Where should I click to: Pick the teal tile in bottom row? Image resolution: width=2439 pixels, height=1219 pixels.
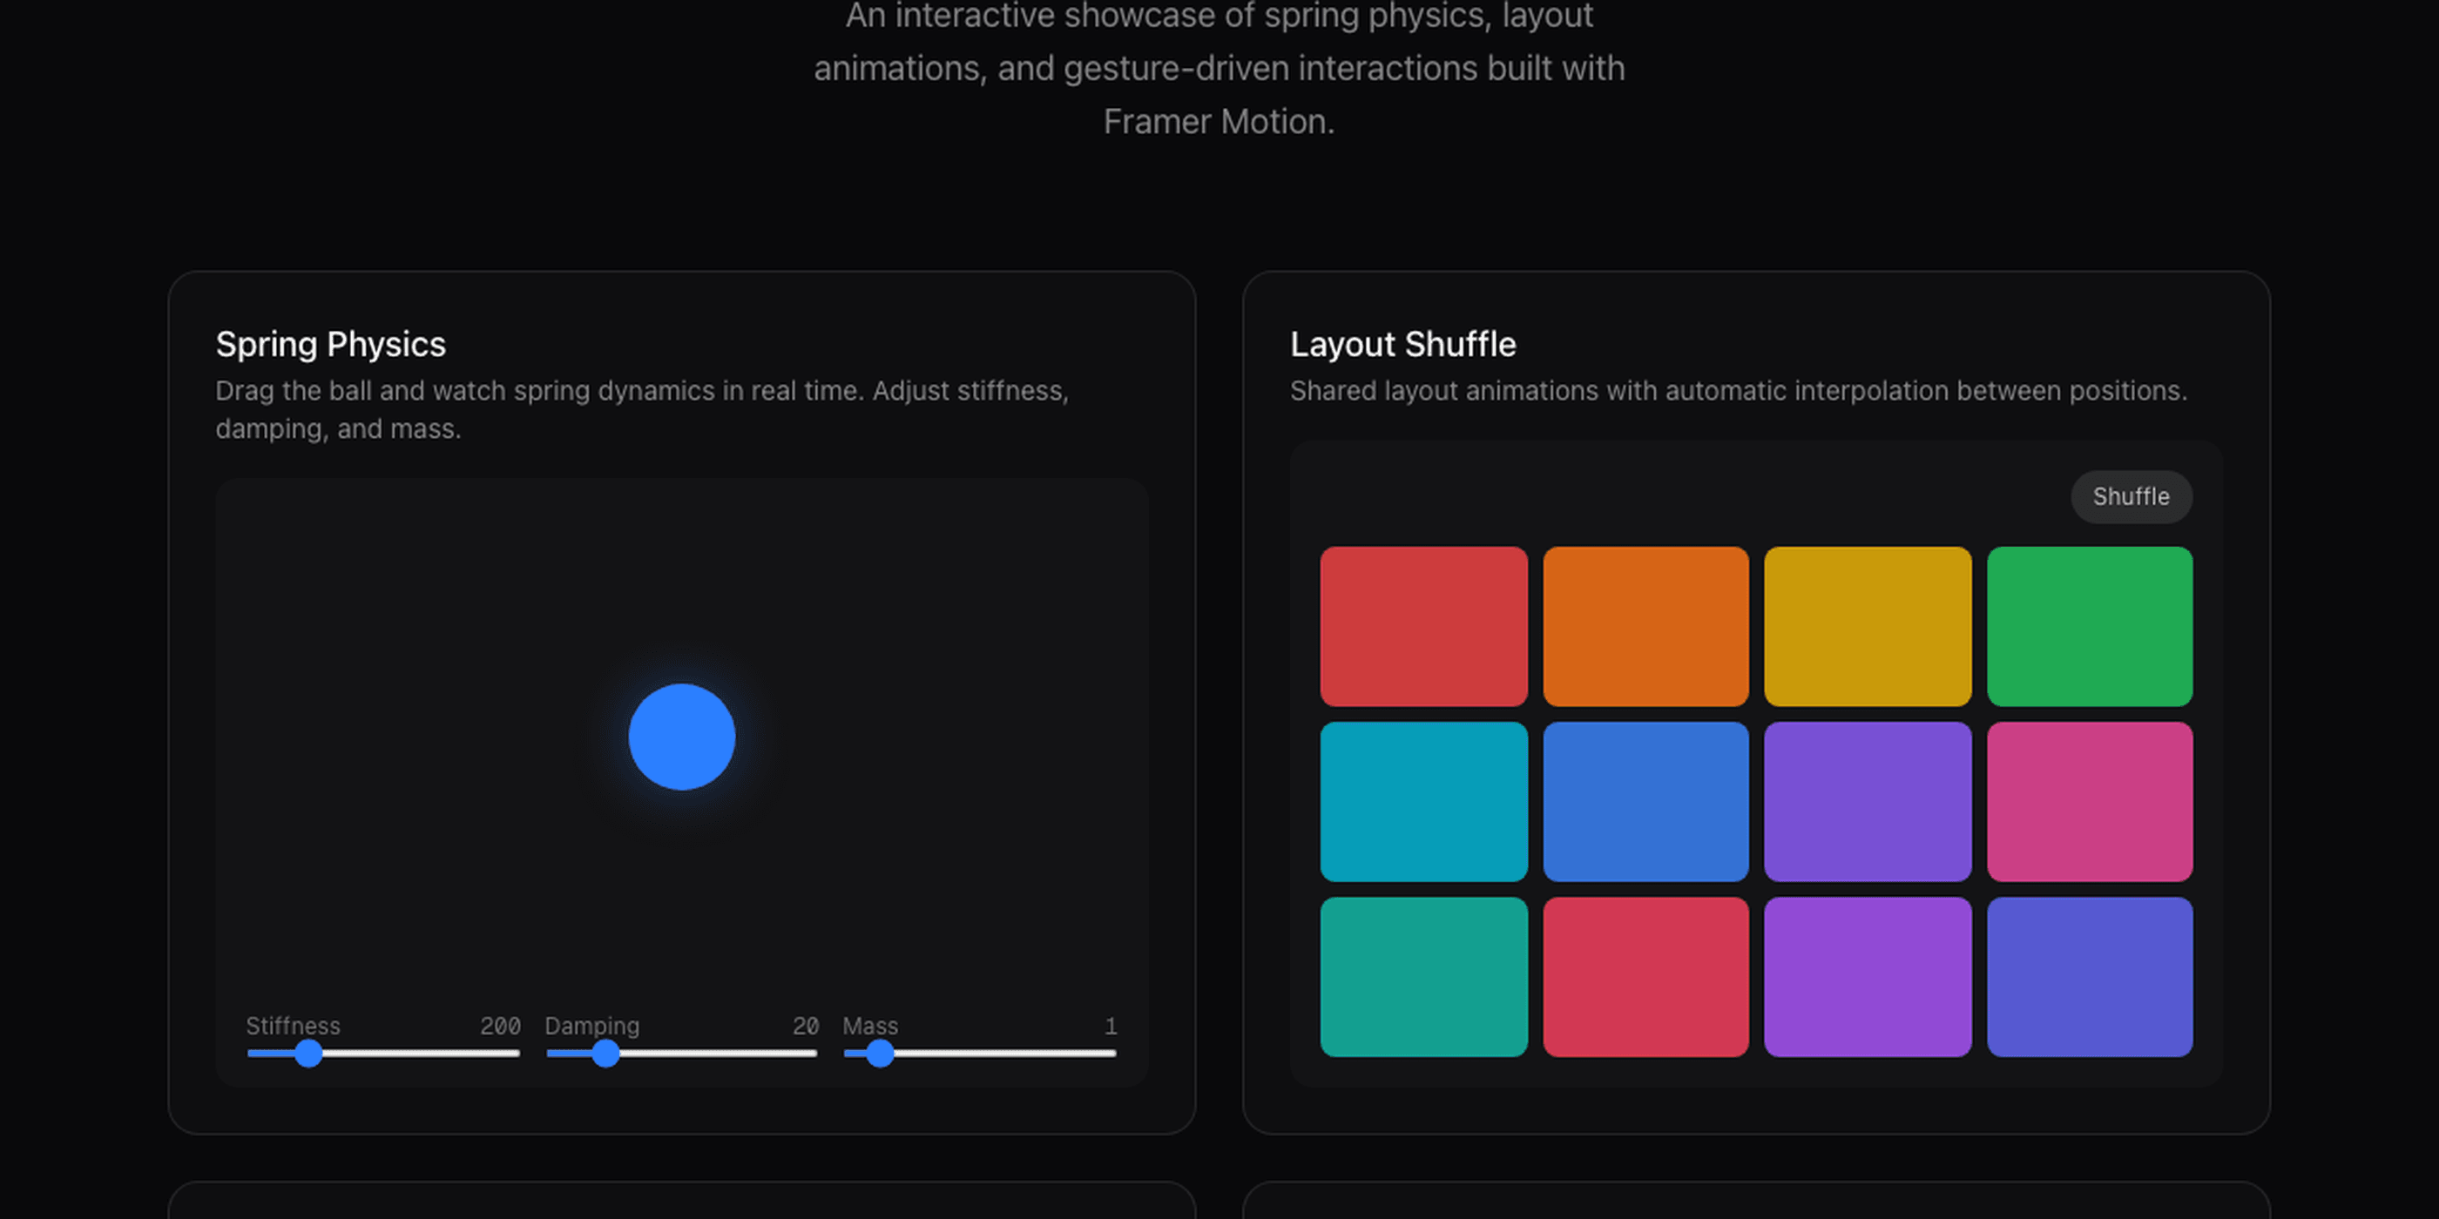click(1423, 977)
